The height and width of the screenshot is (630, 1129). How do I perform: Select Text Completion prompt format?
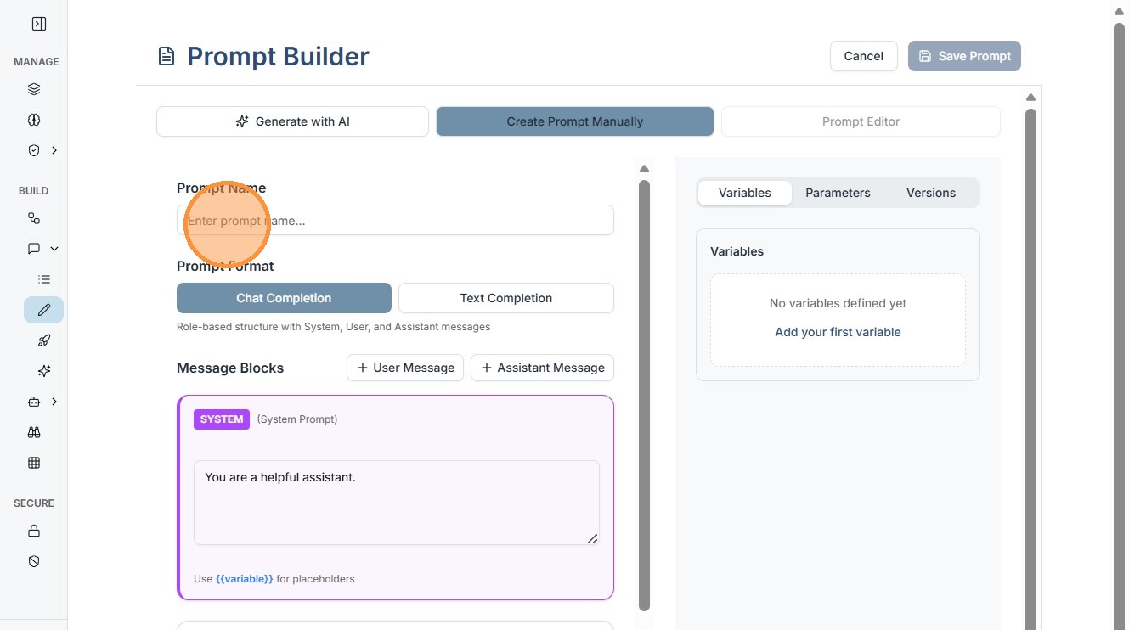click(x=505, y=298)
